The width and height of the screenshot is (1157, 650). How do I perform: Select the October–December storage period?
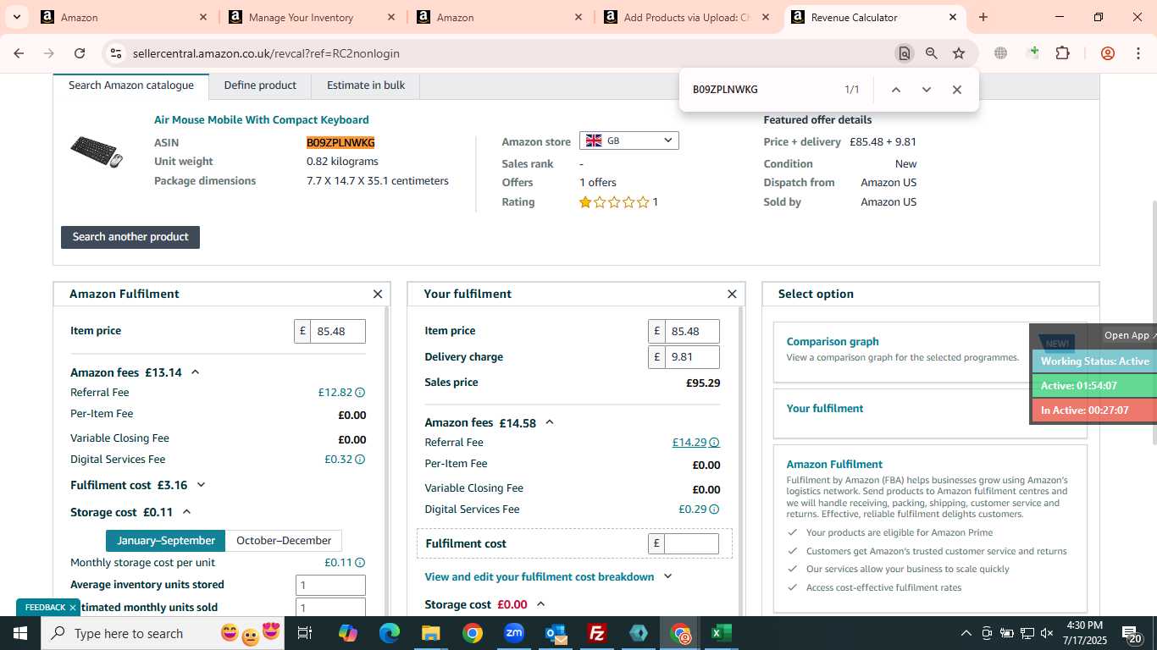(x=284, y=541)
